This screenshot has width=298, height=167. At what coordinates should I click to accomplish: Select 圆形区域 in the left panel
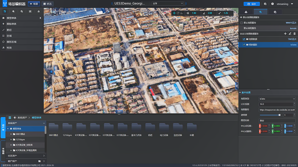click(22, 42)
